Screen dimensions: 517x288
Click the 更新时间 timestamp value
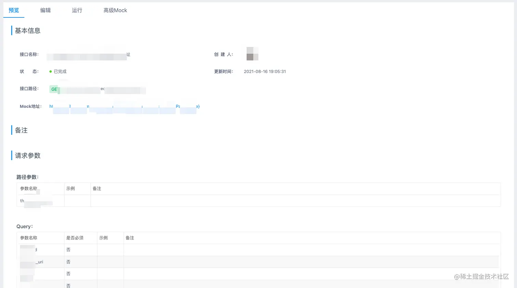[x=265, y=71]
